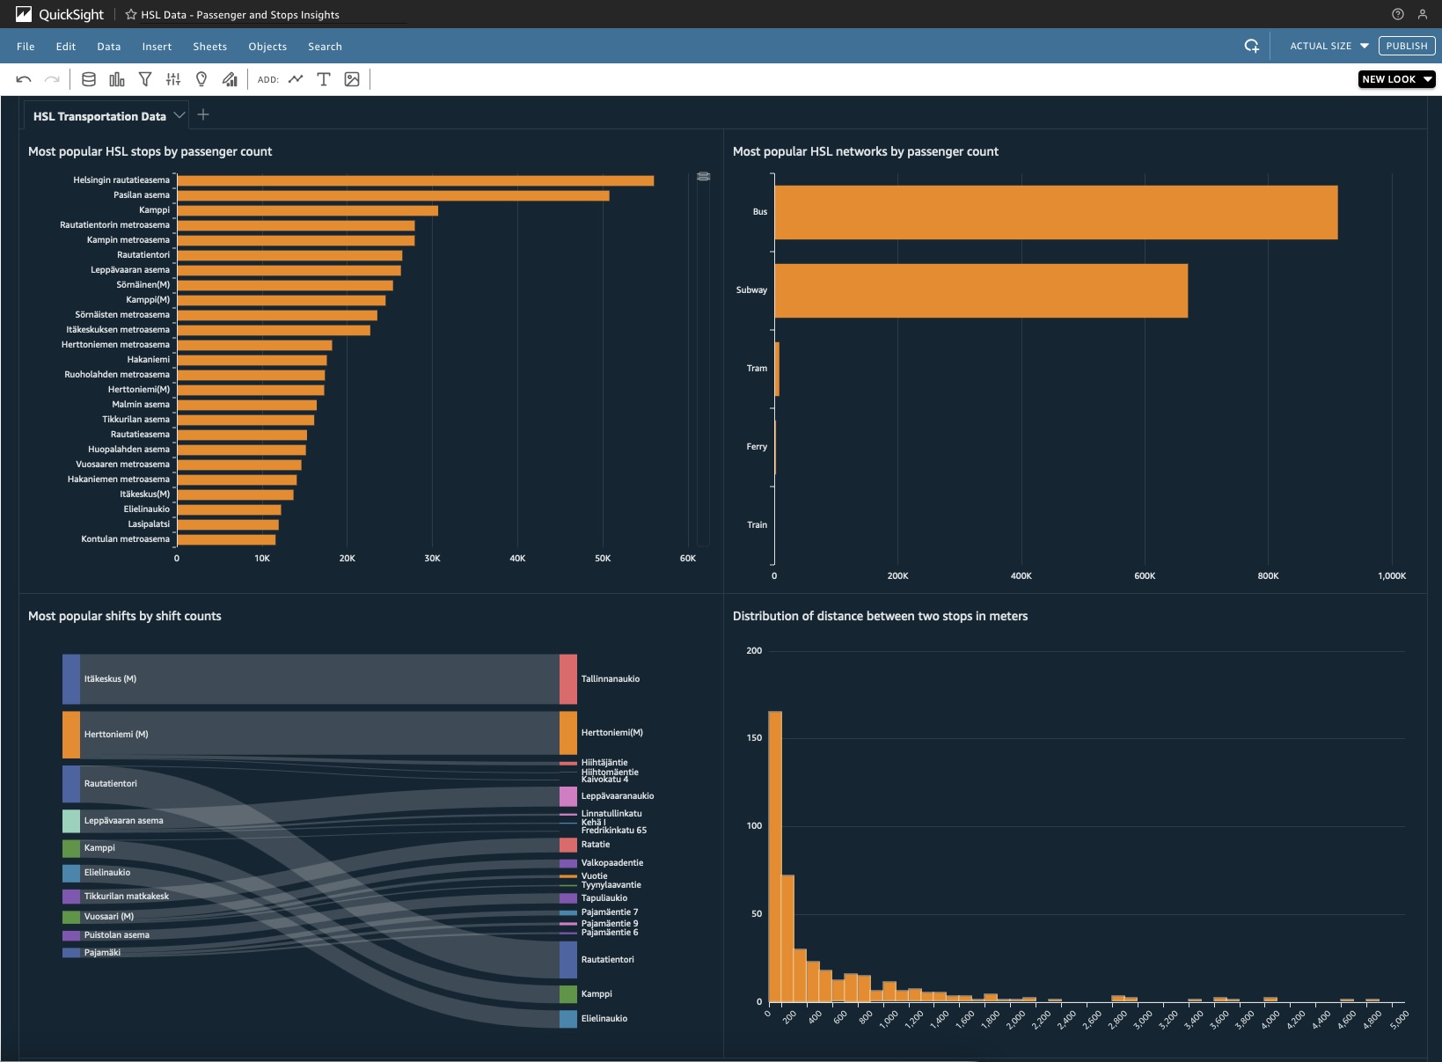Click the PUBLISH button
Image resolution: width=1442 pixels, height=1062 pixels.
click(x=1407, y=46)
